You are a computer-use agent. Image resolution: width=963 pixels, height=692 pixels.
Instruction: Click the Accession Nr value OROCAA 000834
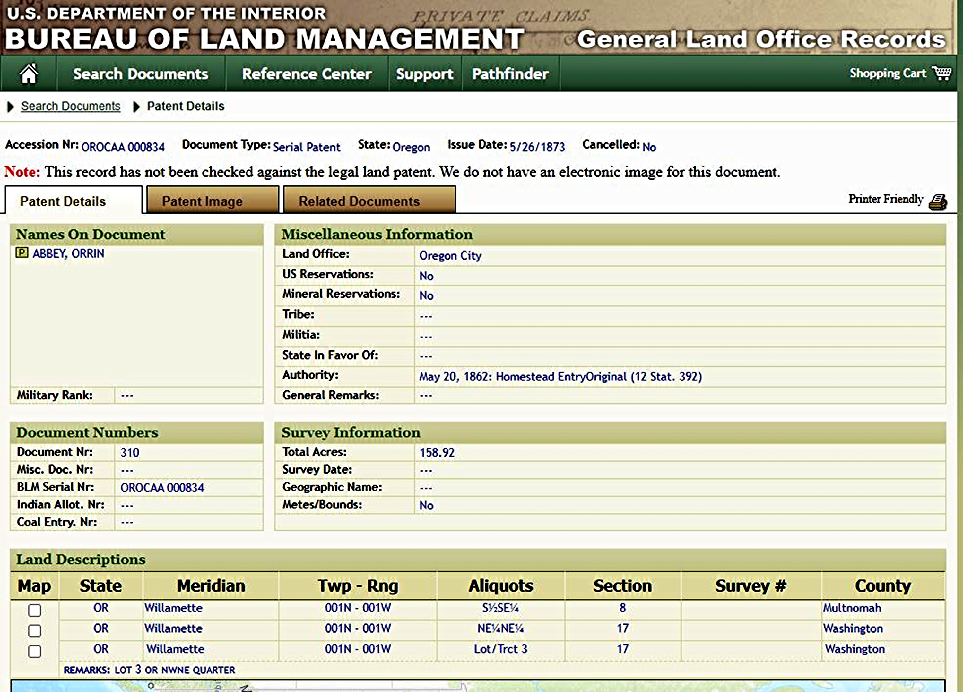(123, 147)
